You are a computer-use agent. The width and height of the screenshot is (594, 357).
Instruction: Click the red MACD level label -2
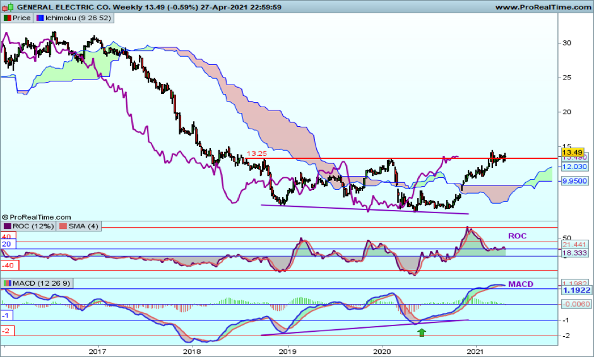(x=7, y=331)
